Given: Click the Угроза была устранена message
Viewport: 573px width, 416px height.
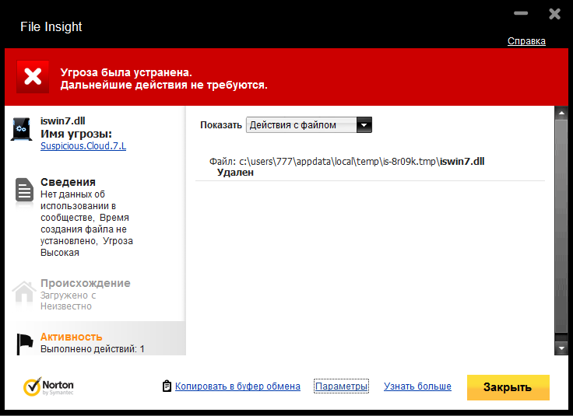Looking at the screenshot, I should click(126, 72).
